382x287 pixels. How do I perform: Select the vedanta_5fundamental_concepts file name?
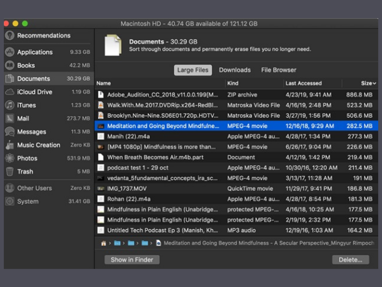pyautogui.click(x=162, y=178)
